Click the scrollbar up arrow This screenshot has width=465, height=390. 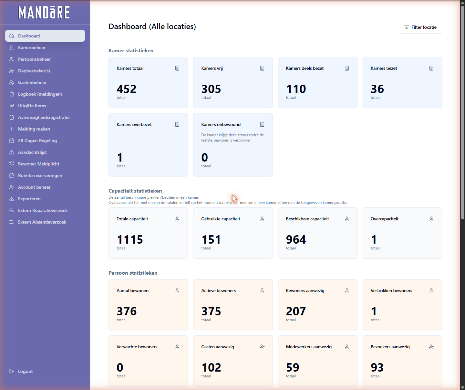[x=462, y=3]
